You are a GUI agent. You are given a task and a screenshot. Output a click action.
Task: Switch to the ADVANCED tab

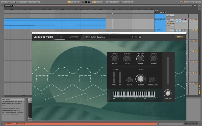[74, 37]
